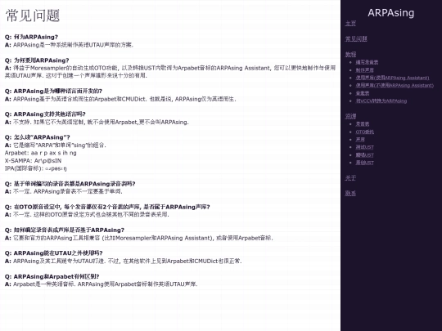Open 使用声库(使用ARPAsing Assistant) link

point(392,78)
